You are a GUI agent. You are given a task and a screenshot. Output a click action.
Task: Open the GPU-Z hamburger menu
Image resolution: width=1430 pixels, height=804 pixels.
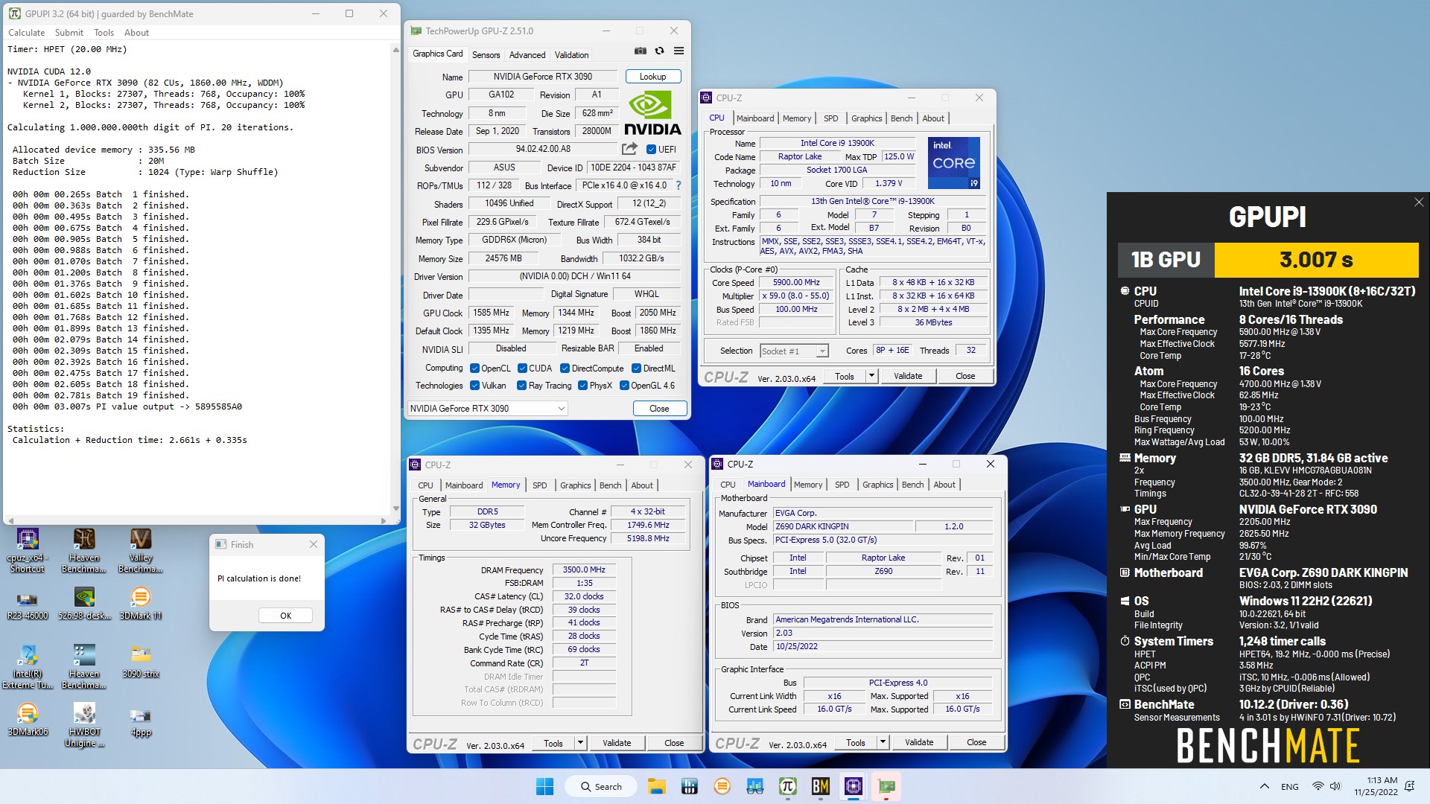point(679,51)
